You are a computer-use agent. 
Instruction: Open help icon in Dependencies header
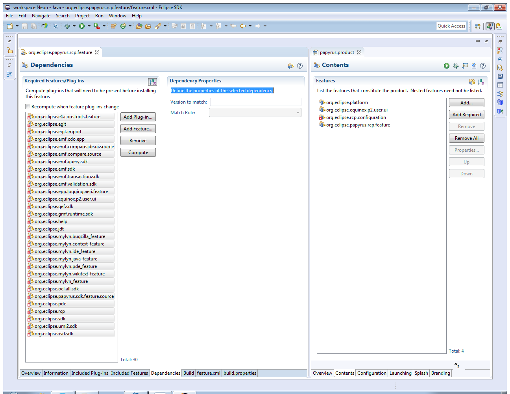click(300, 66)
